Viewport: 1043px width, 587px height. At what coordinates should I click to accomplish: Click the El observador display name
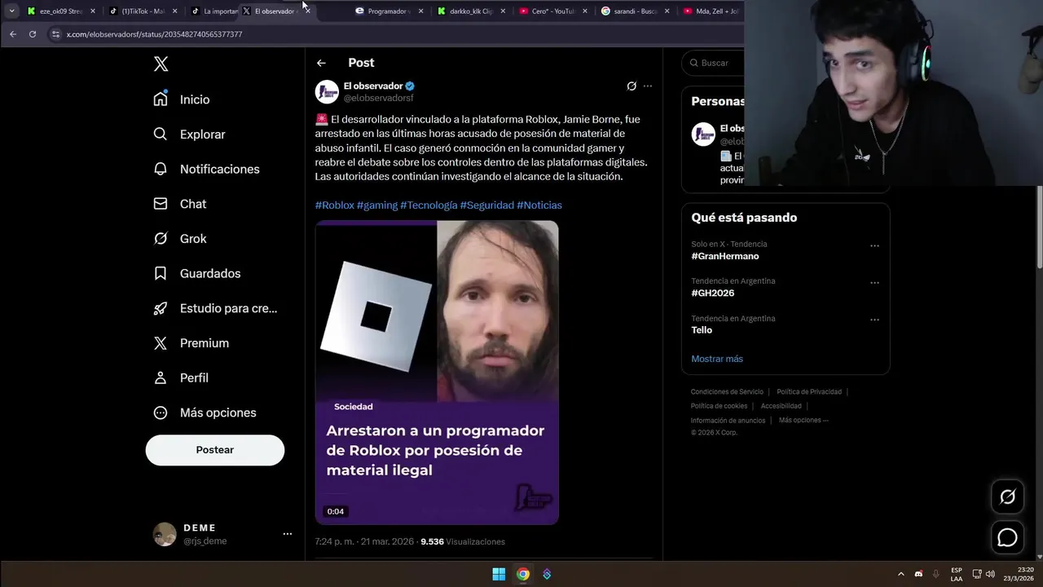click(x=373, y=86)
